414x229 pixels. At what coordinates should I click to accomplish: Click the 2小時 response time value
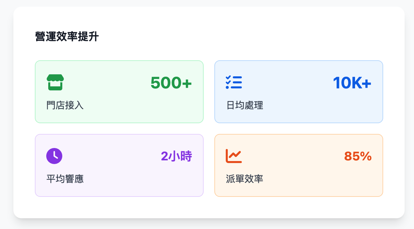[176, 156]
